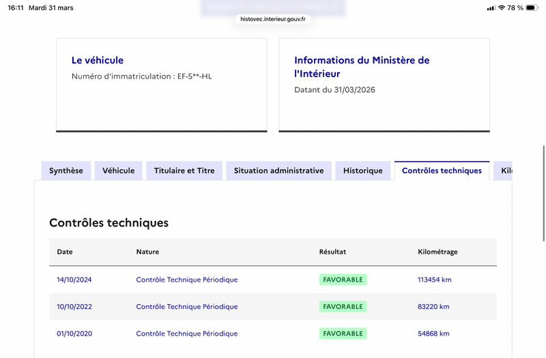Screen dimensions: 546x358
Task: Click the 14/10/2024 inspection date
Action: tap(74, 280)
